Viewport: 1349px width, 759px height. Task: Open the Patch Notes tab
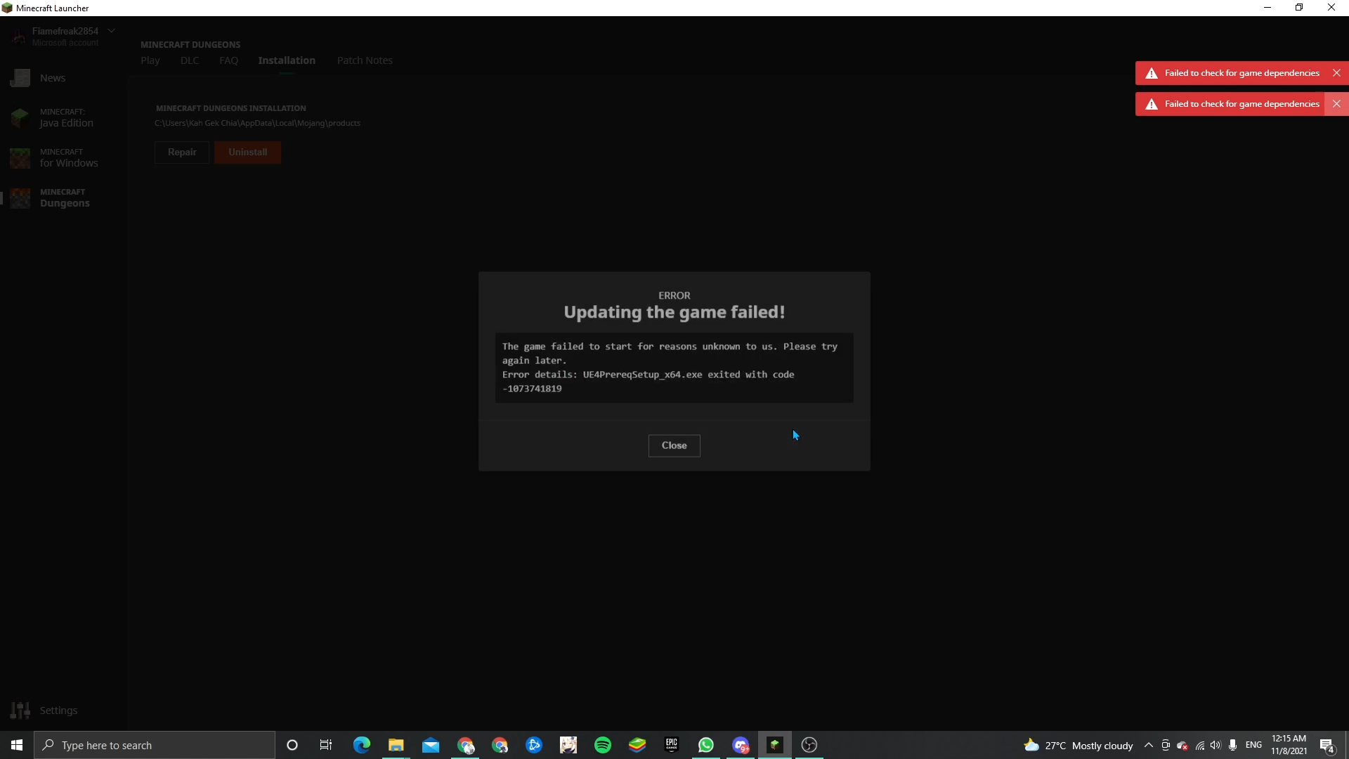(365, 60)
